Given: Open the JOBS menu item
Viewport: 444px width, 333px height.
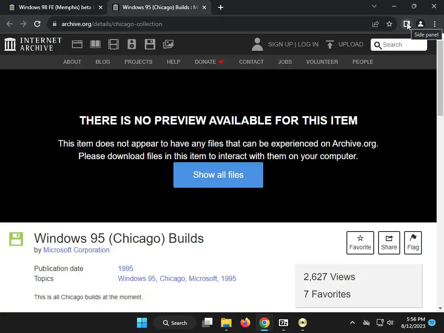Looking at the screenshot, I should coord(285,62).
